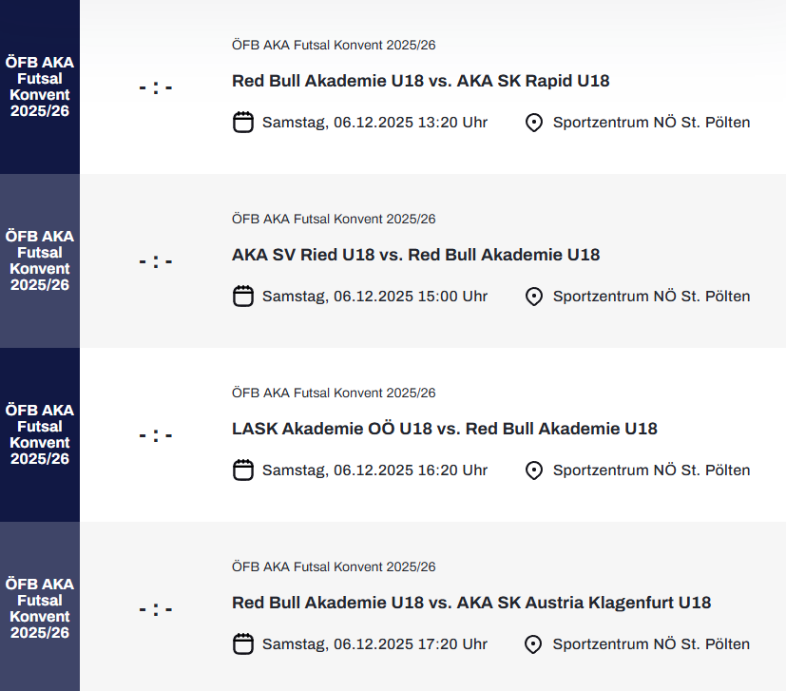Click the score placeholder of the 13:20 match
The height and width of the screenshot is (691, 786).
tap(156, 87)
